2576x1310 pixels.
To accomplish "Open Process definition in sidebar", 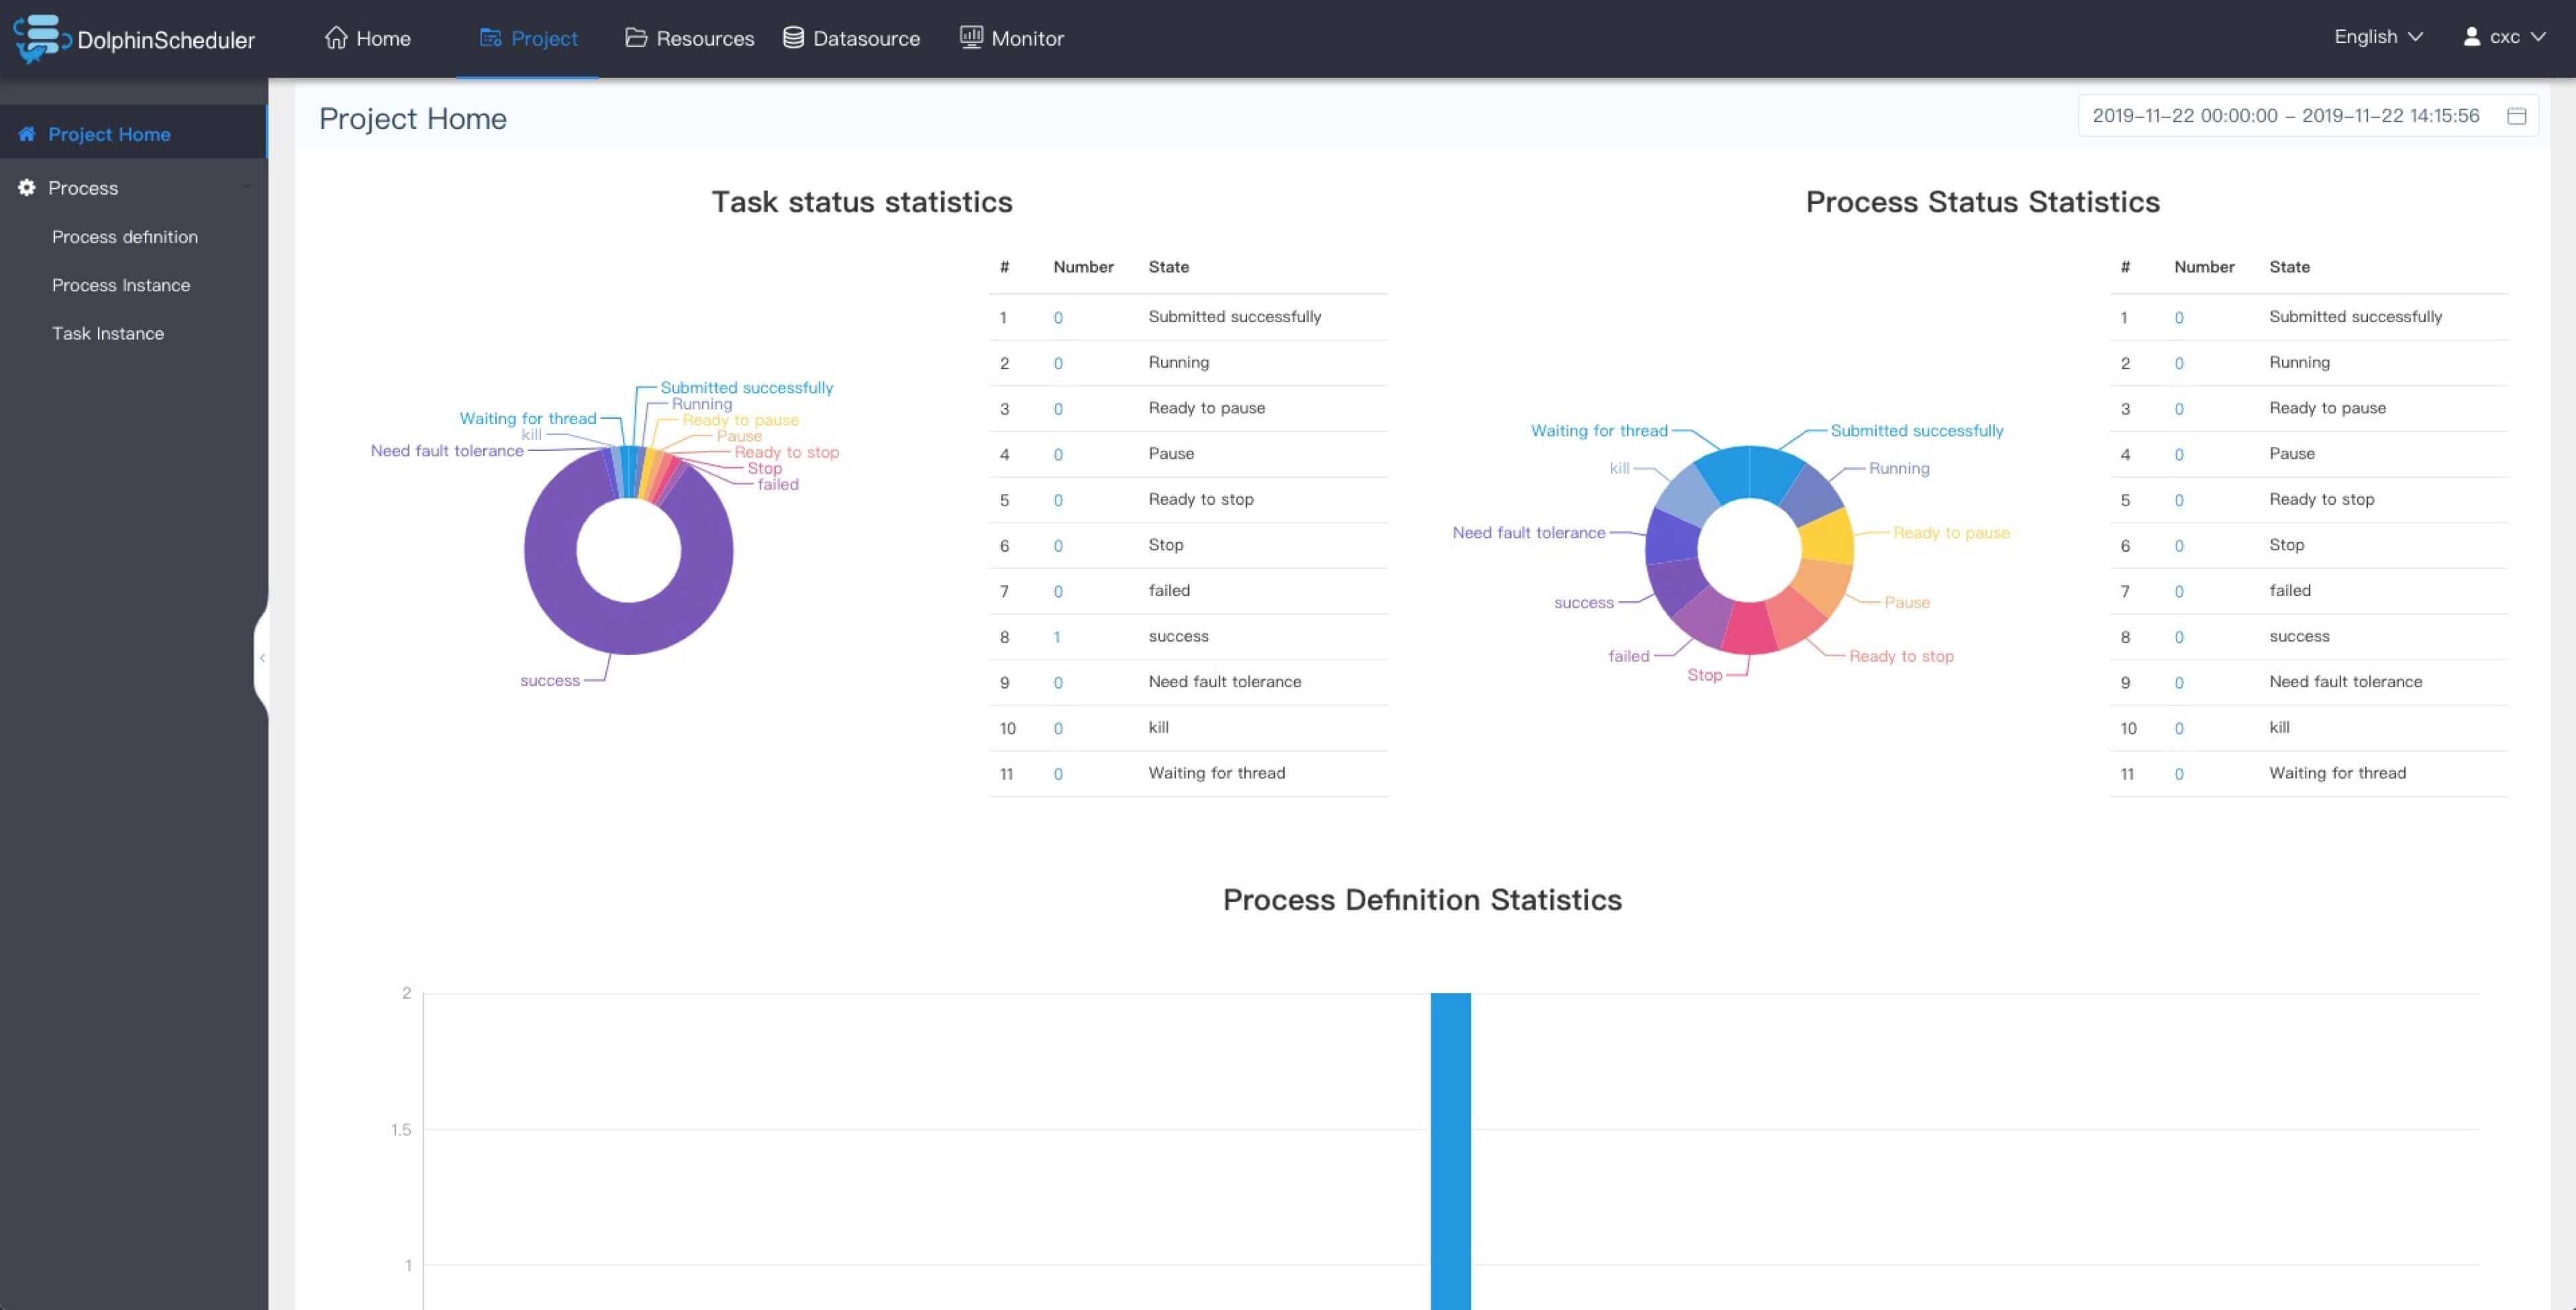I will tap(125, 237).
